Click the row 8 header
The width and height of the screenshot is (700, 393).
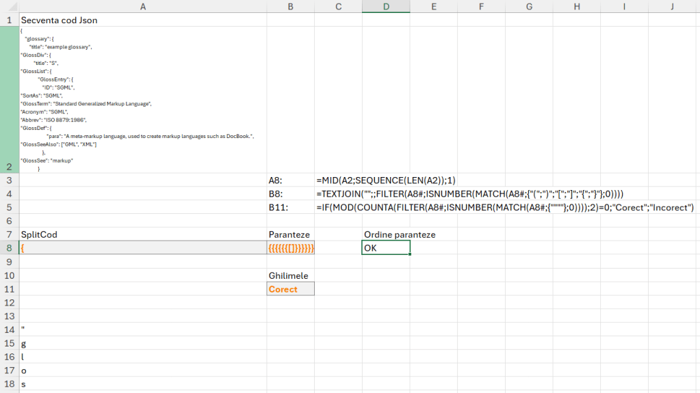(x=10, y=248)
